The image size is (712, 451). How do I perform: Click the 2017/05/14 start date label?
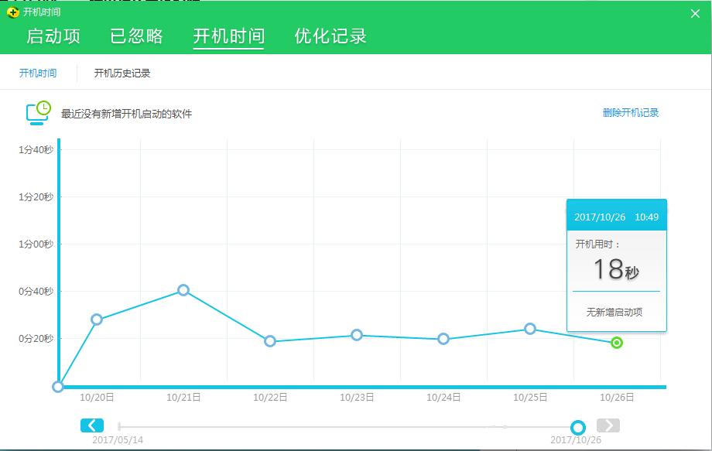click(x=118, y=439)
